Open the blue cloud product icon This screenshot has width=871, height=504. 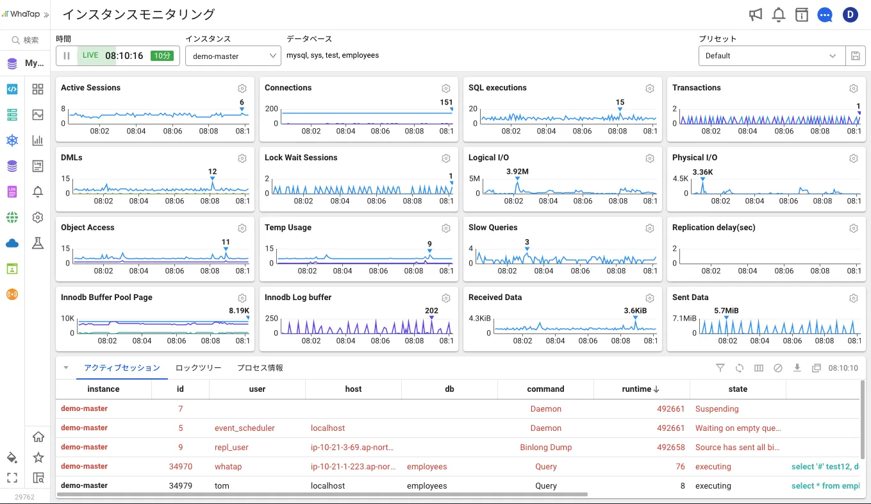click(12, 243)
